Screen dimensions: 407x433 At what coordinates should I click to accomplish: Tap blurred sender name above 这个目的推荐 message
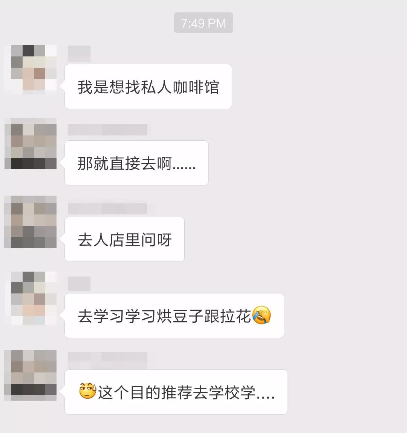[x=107, y=360]
